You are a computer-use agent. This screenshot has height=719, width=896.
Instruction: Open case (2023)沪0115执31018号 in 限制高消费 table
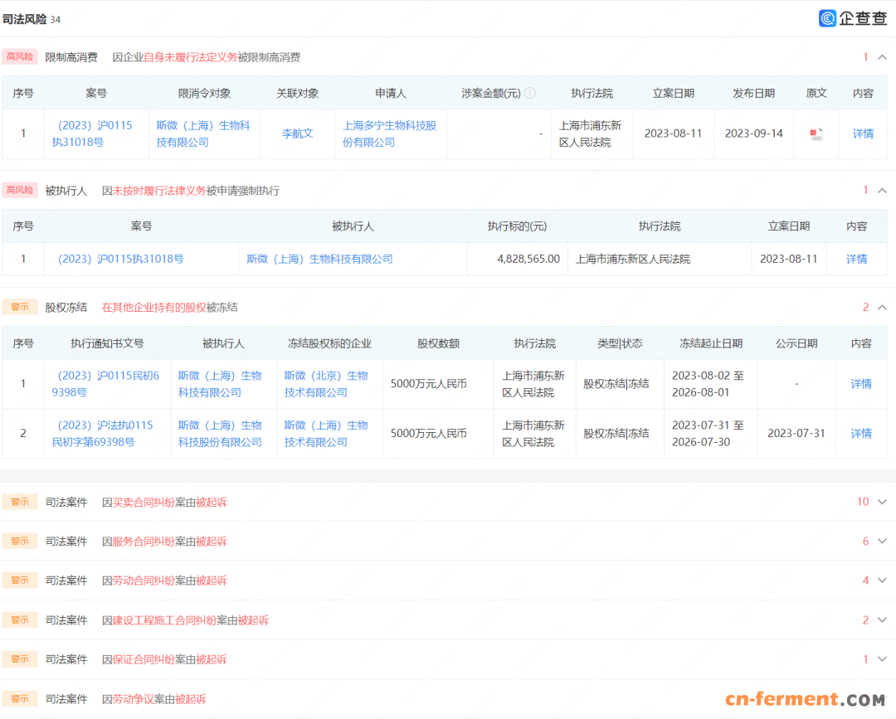[x=92, y=134]
